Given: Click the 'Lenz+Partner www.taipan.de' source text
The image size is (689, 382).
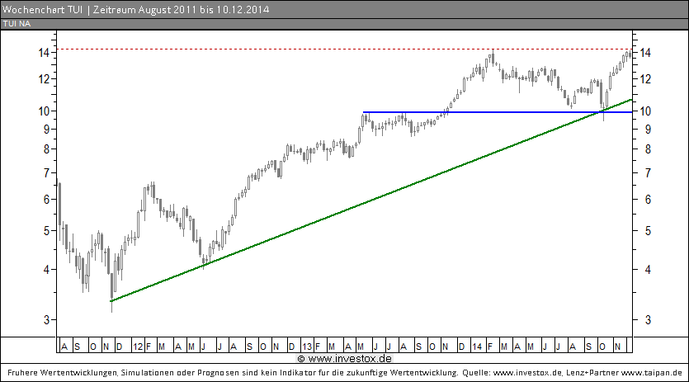Looking at the screenshot, I should click(x=624, y=373).
